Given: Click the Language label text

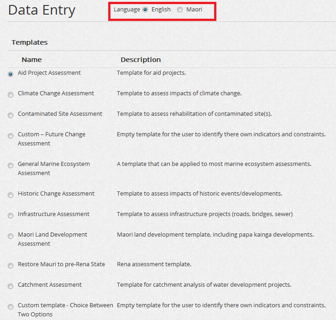Looking at the screenshot, I should click(x=127, y=10).
